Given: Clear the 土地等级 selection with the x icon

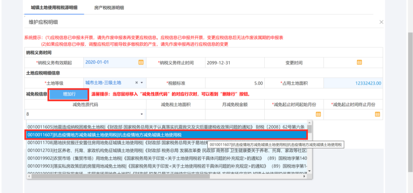Looking at the screenshot, I should point(137,83).
